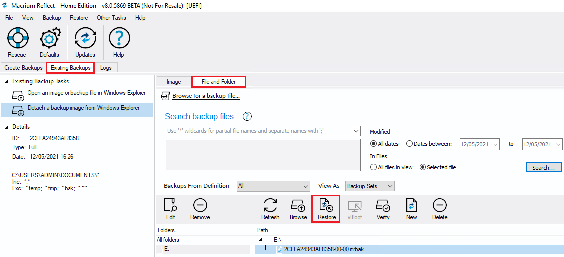This screenshot has height=257, width=564.
Task: Click the viBoot toolbar icon
Action: [x=355, y=206]
